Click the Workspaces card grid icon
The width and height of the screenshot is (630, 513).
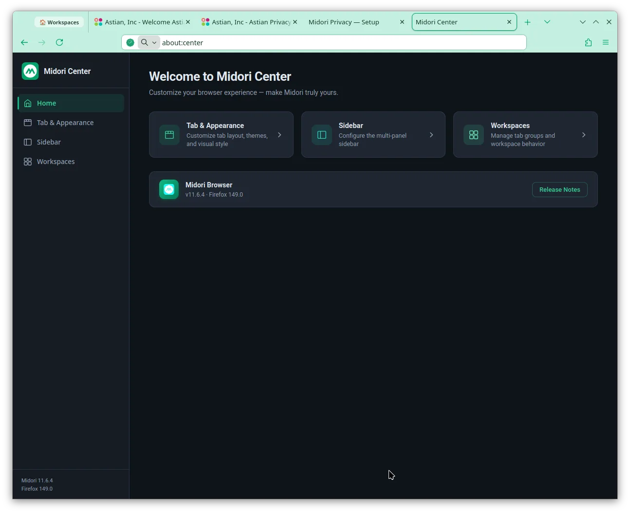click(474, 135)
